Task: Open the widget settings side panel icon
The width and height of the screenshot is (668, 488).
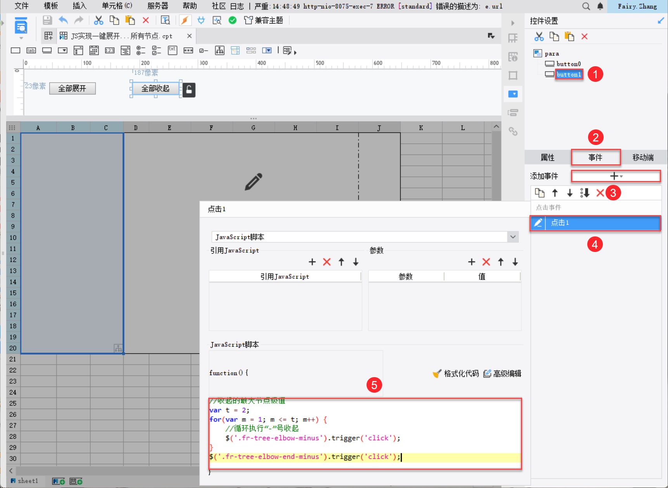Action: (513, 94)
